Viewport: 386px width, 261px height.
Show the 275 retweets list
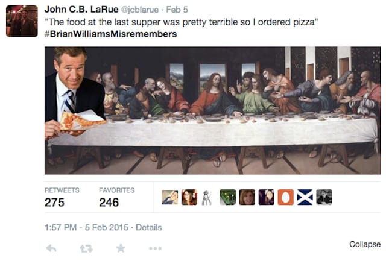coord(54,203)
